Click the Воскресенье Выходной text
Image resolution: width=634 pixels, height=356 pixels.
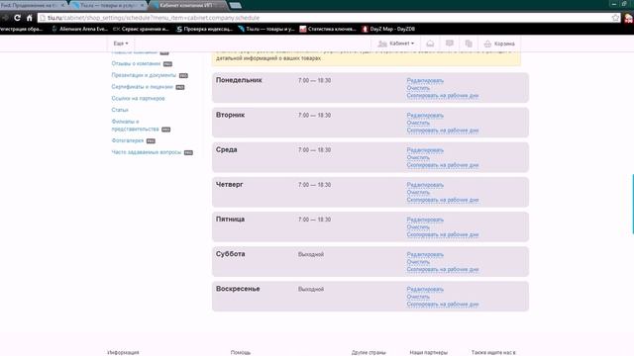coord(311,290)
